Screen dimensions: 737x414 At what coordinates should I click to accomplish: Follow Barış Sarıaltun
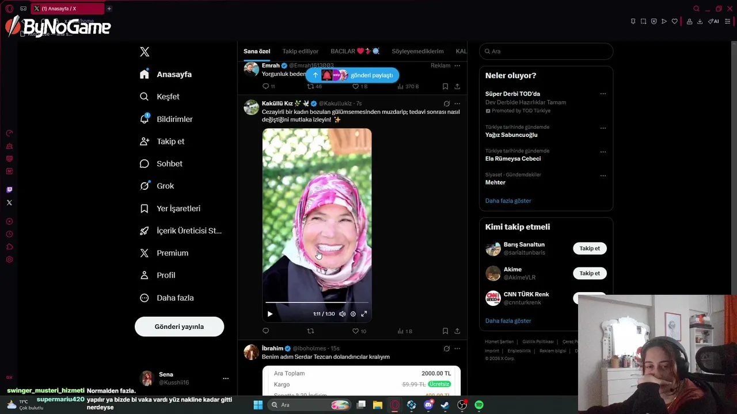(590, 248)
